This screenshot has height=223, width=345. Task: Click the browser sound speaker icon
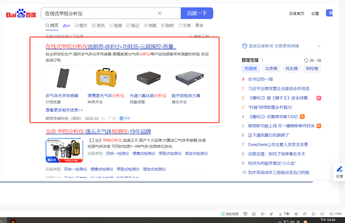click(322, 214)
